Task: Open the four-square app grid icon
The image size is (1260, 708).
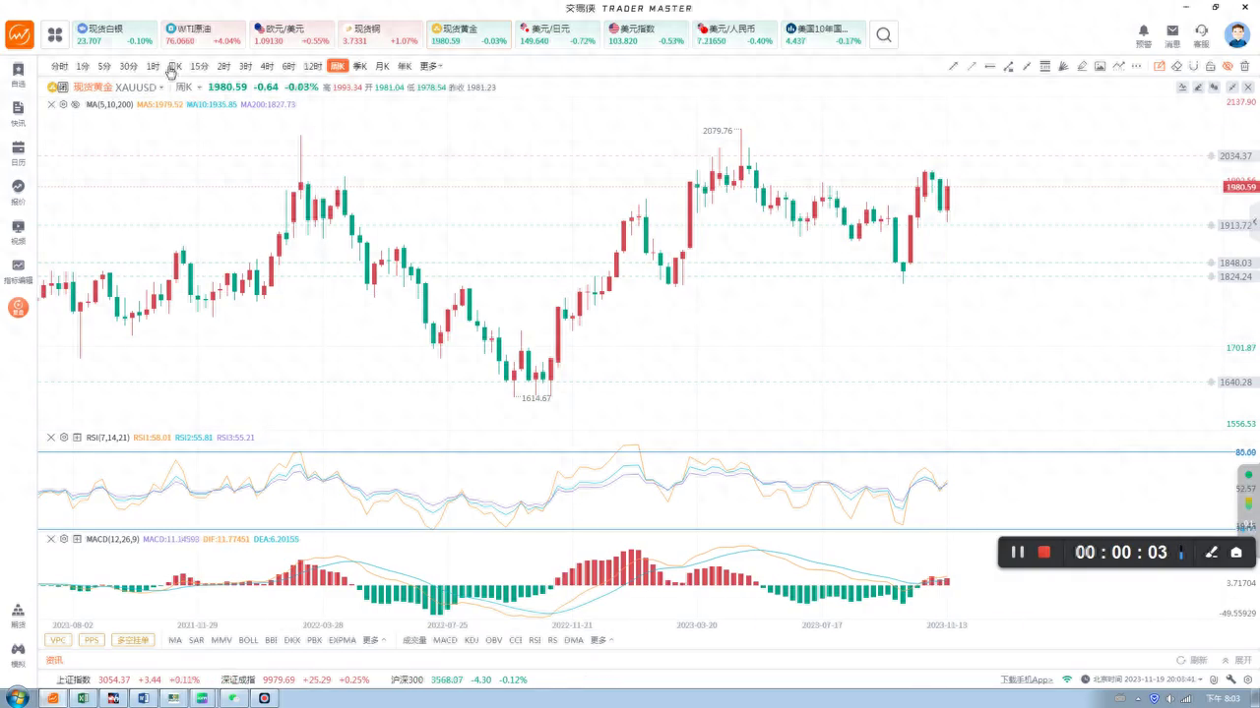Action: [55, 35]
